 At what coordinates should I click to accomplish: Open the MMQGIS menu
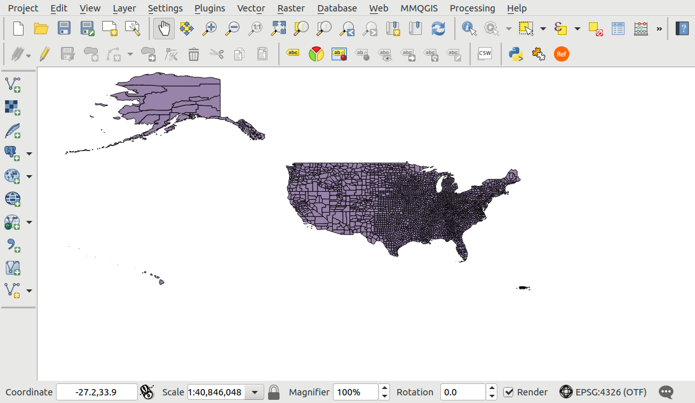[419, 8]
